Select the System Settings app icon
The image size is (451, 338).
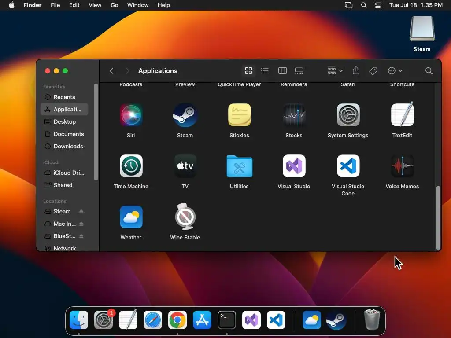click(x=348, y=115)
